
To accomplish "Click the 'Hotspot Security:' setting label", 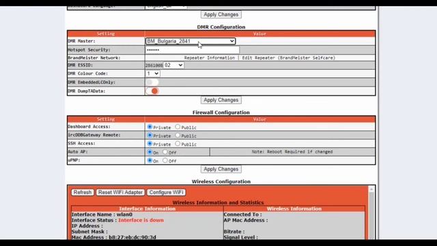I will pos(89,50).
